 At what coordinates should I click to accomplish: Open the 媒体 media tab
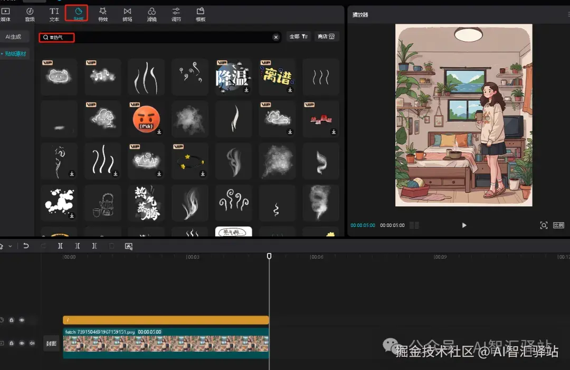tap(6, 15)
